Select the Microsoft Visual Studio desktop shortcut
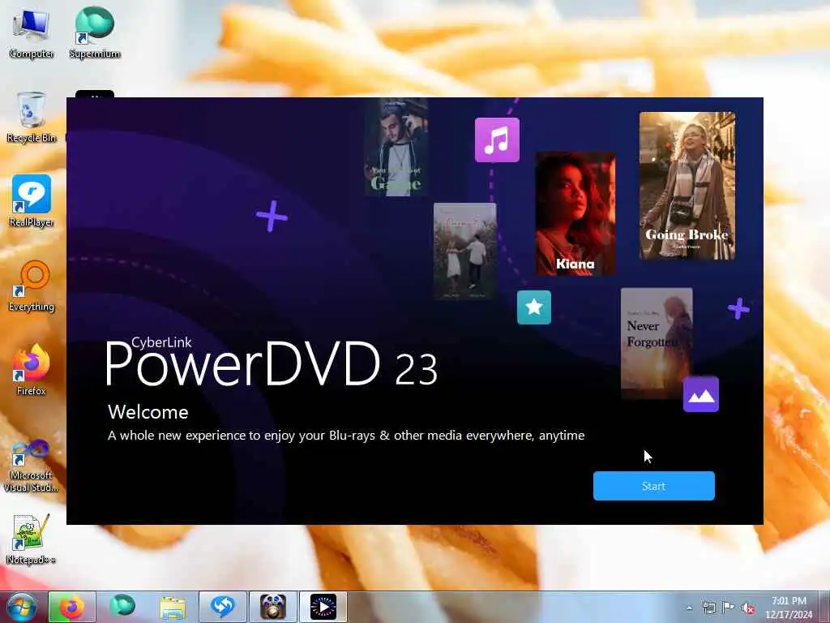This screenshot has width=830, height=623. [32, 465]
